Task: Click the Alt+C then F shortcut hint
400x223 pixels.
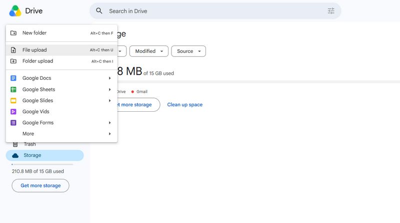Action: pos(101,33)
